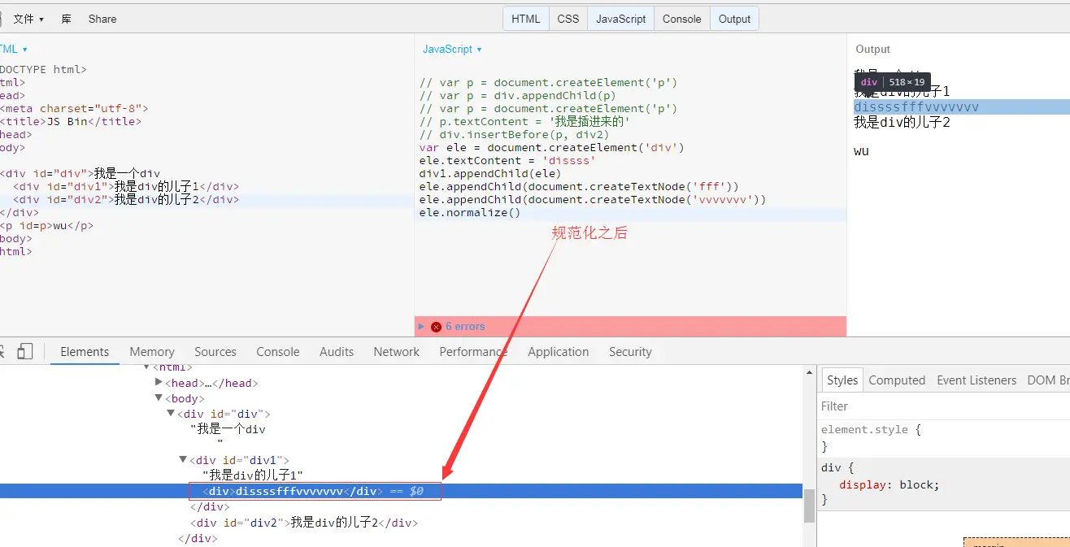
Task: Toggle the Output panel button
Action: pos(734,19)
